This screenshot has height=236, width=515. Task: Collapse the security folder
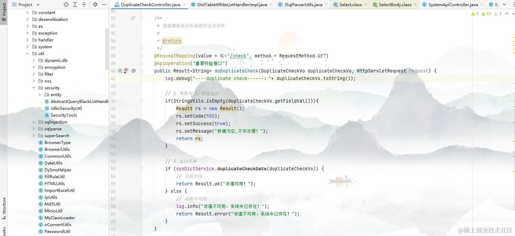click(x=34, y=88)
